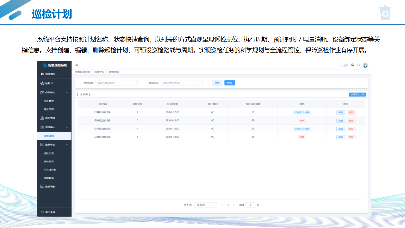This screenshot has height=228, width=405.
Task: Click the 退出系统 power icon
Action: (x=42, y=212)
